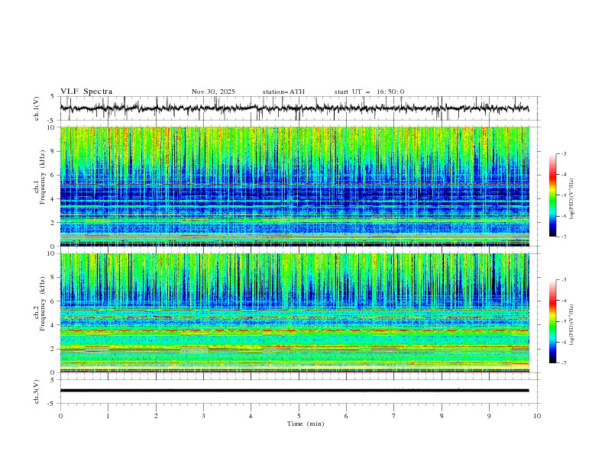Viewport: 605px width, 467px height.
Task: Click inside the ch.2 frequency spectrogram
Action: pyautogui.click(x=294, y=313)
